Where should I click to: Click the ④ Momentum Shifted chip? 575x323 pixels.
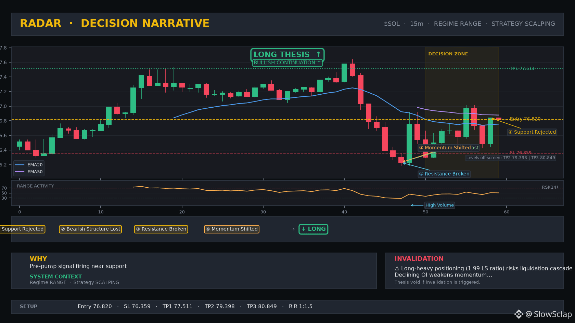pos(231,229)
